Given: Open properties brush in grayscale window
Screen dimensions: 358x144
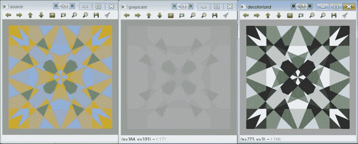Looking at the screenshot, I should point(226,15).
